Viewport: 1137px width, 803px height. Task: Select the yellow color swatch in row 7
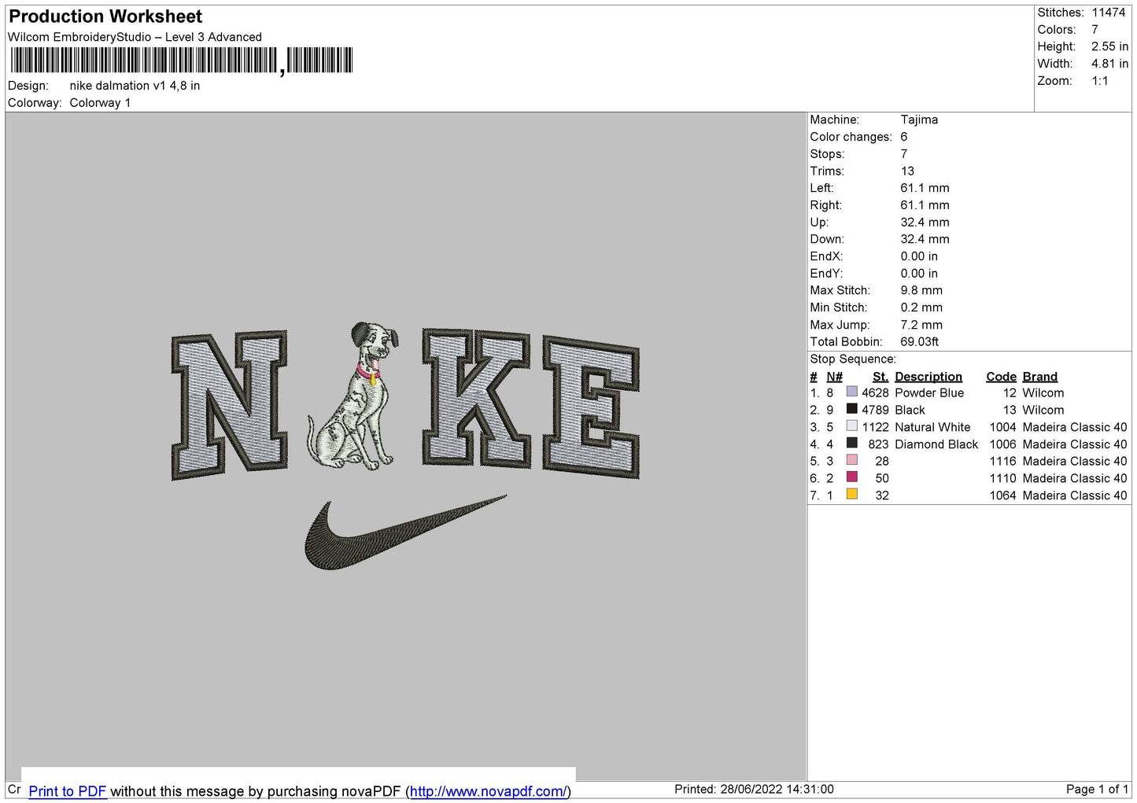[x=851, y=495]
